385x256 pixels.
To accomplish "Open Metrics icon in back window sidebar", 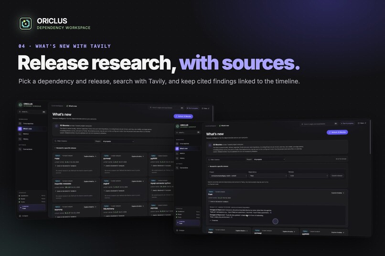I will 20,134.
